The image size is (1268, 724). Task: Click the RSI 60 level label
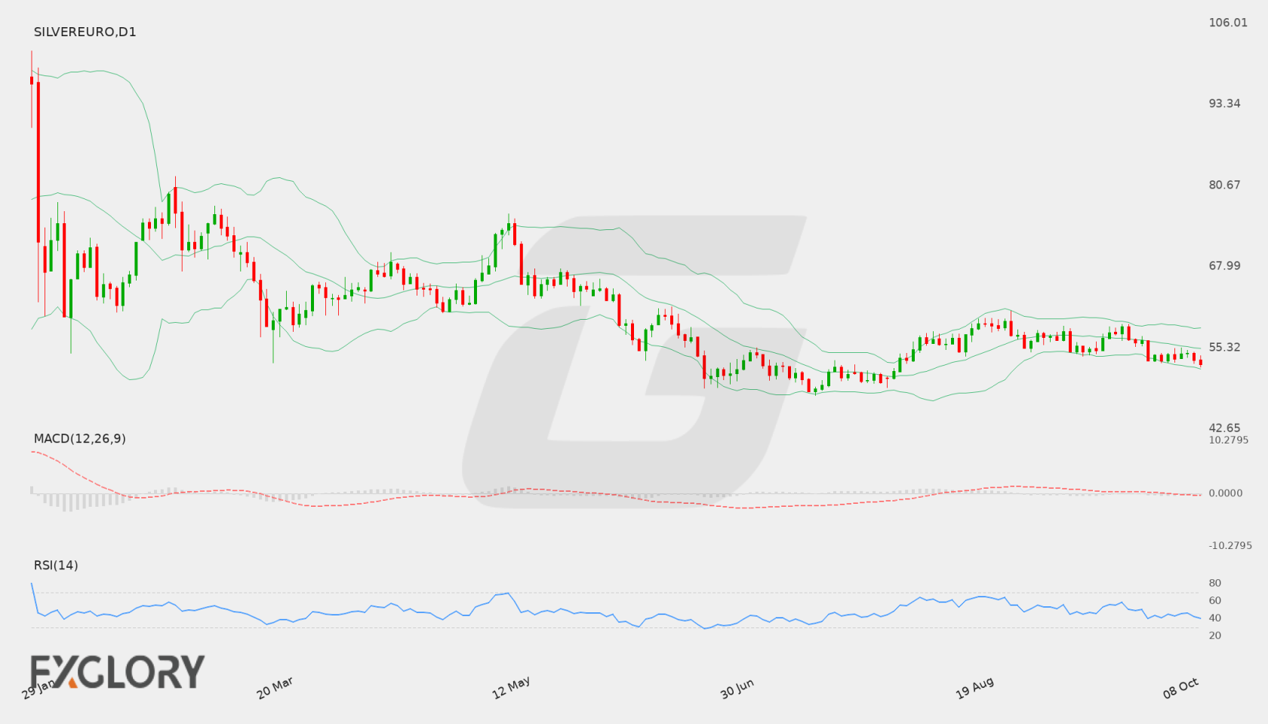click(1215, 600)
